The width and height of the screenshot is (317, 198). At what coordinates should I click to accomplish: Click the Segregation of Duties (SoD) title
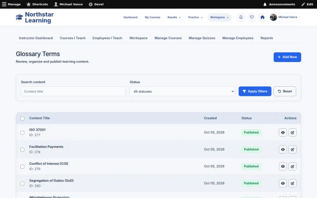[x=51, y=181]
